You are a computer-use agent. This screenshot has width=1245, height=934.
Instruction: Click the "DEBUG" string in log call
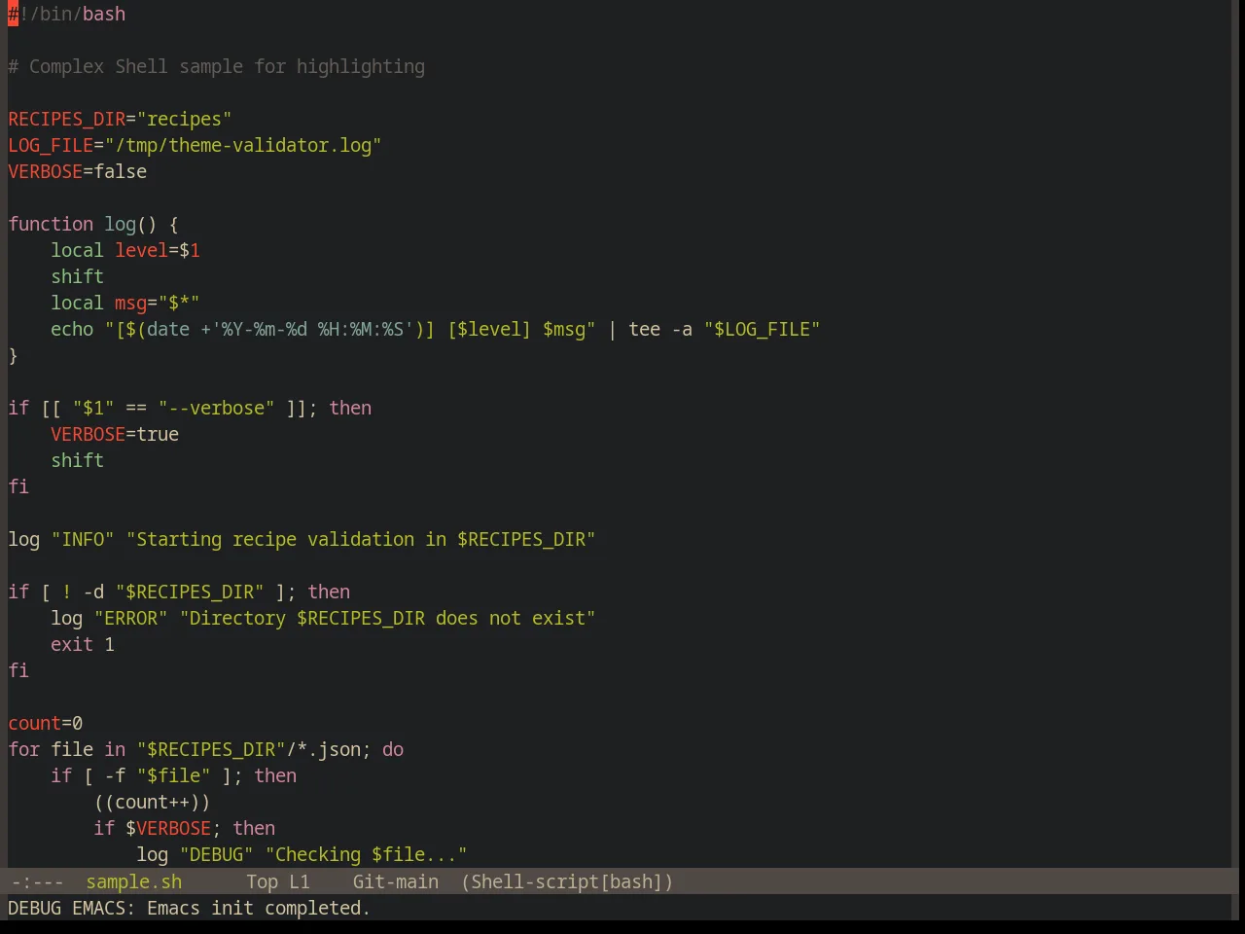[216, 854]
